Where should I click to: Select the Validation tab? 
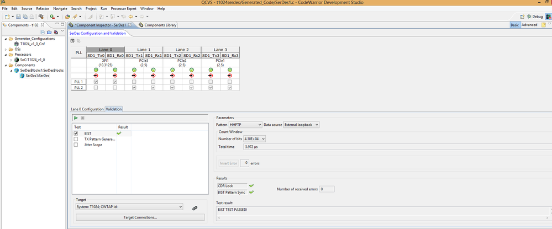(x=114, y=109)
